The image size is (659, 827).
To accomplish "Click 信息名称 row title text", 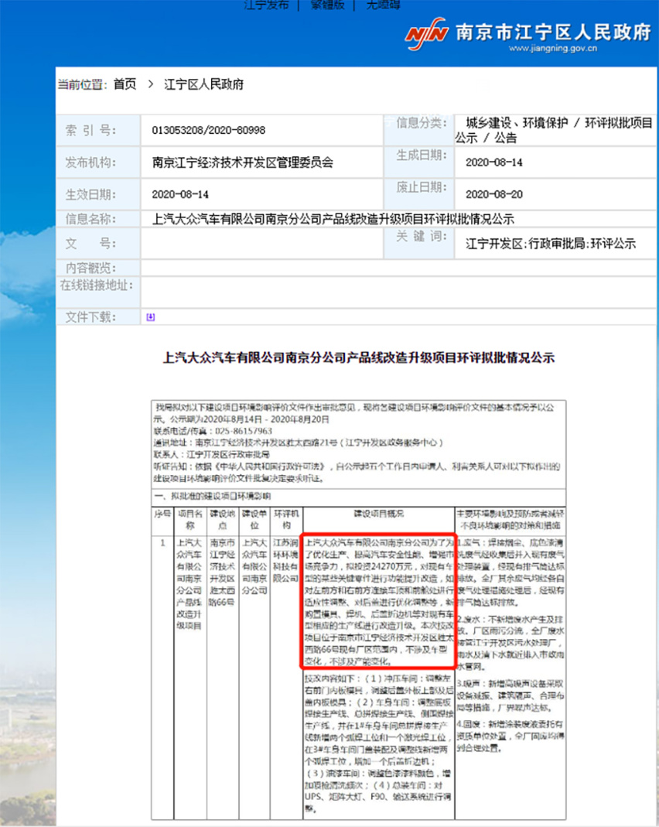I will point(333,219).
